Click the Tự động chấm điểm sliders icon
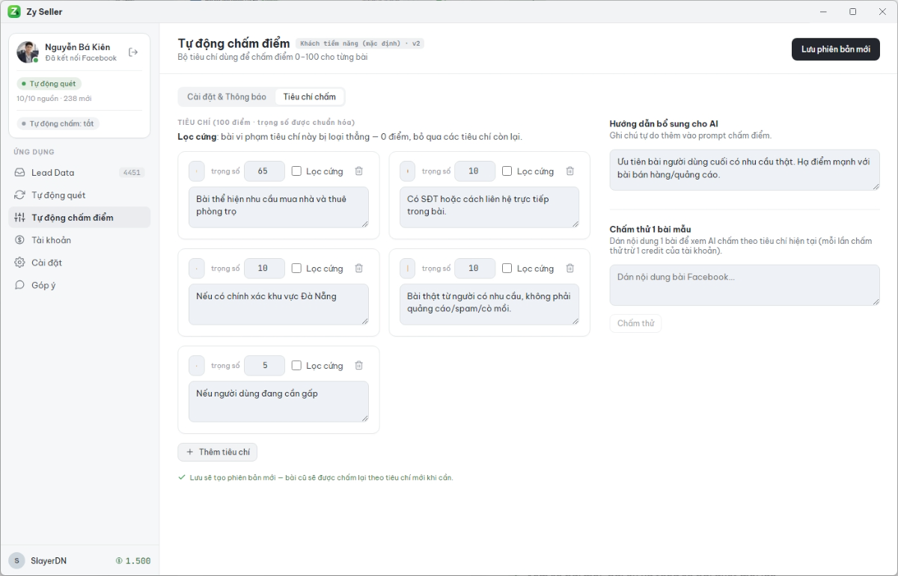 [19, 218]
